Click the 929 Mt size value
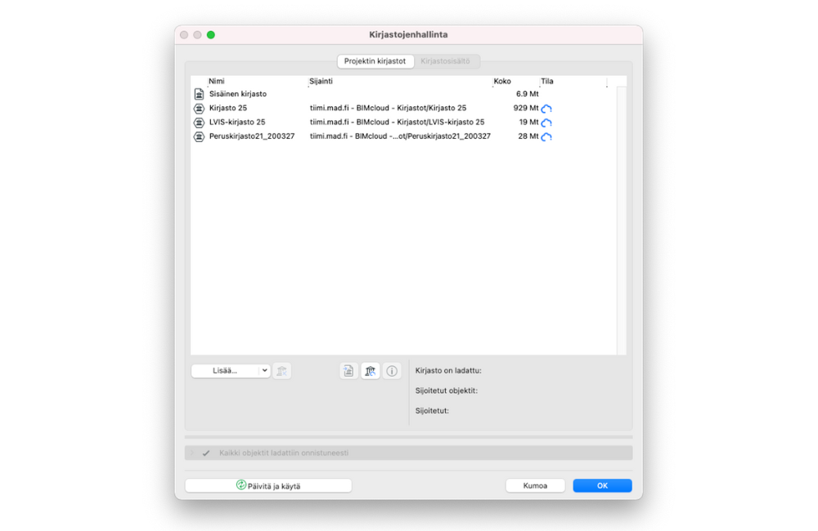Image resolution: width=818 pixels, height=531 pixels. click(x=526, y=108)
